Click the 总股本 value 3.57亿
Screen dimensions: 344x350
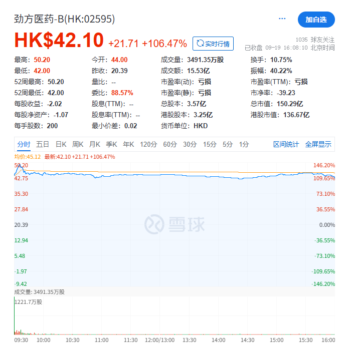197,104
